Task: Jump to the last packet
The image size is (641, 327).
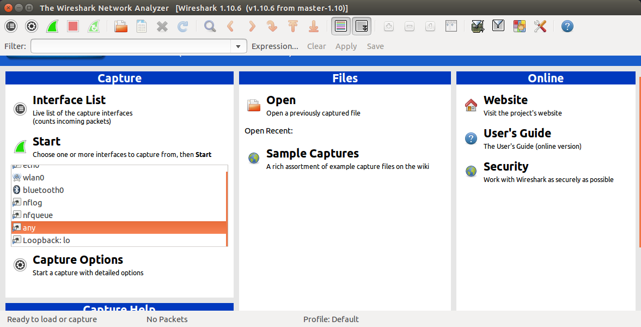Action: pyautogui.click(x=314, y=26)
